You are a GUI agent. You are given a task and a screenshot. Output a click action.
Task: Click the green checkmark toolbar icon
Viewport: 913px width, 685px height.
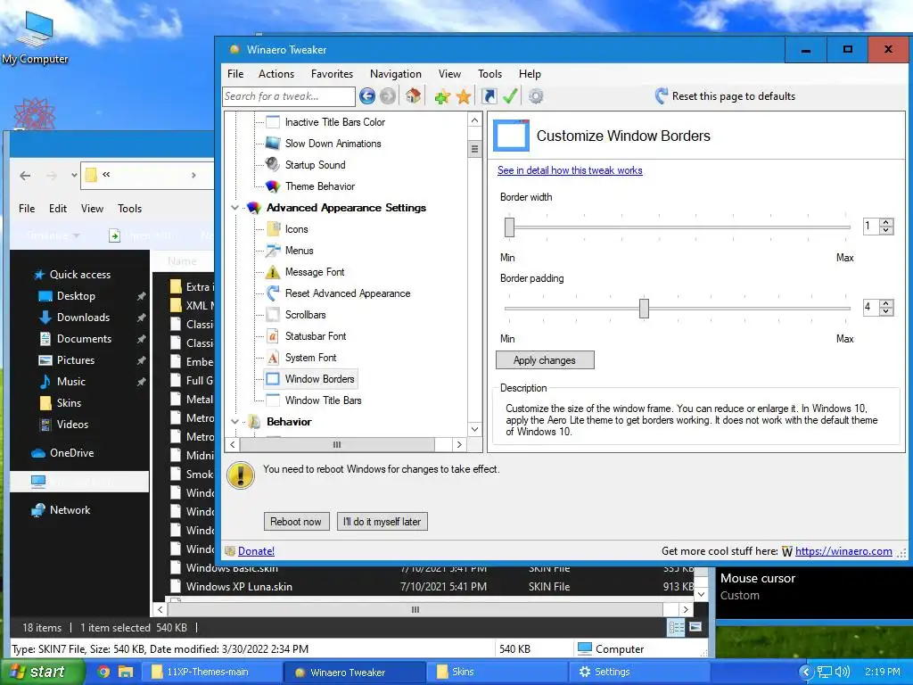(510, 96)
